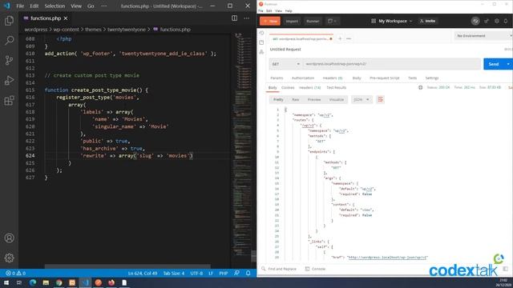Toggle line wrap in Postman response
The width and height of the screenshot is (513, 288).
pos(380,99)
